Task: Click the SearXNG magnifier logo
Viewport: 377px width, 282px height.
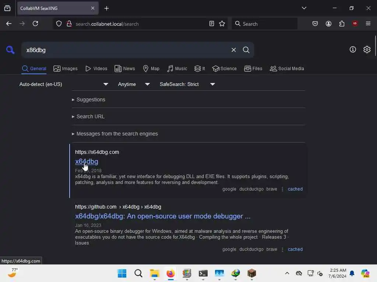Action: [10, 50]
